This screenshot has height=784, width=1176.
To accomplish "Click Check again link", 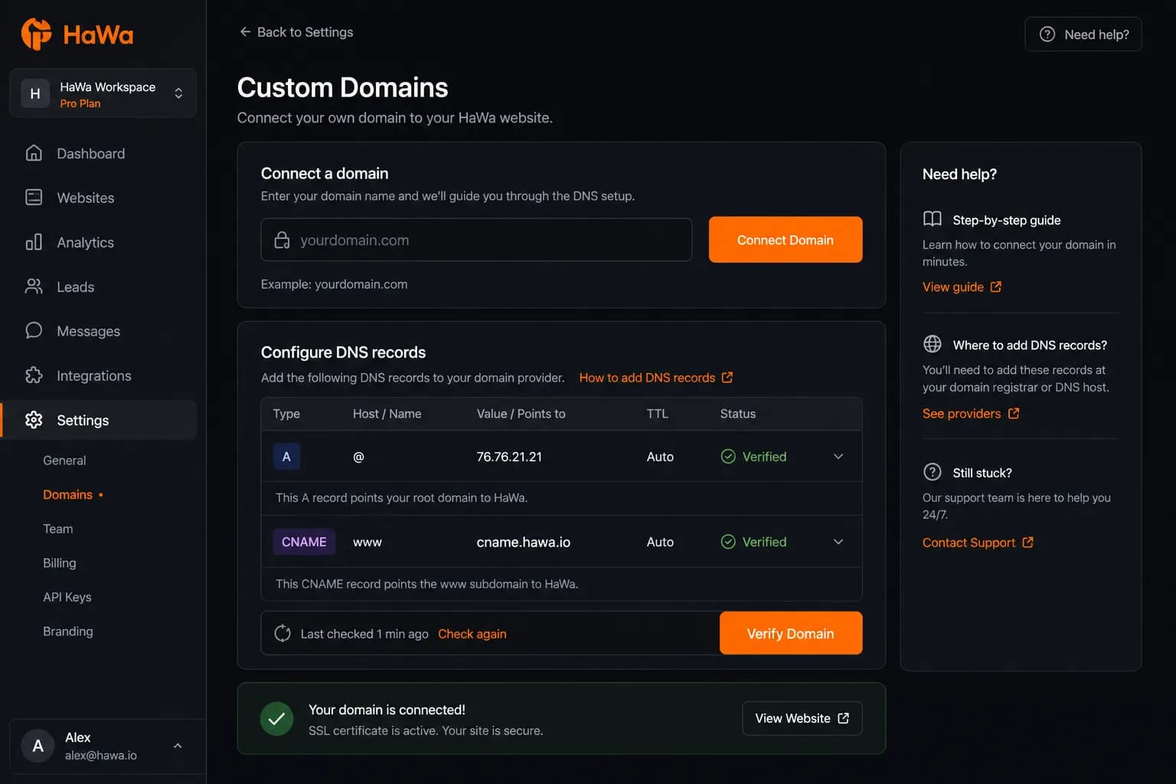I will (x=472, y=634).
